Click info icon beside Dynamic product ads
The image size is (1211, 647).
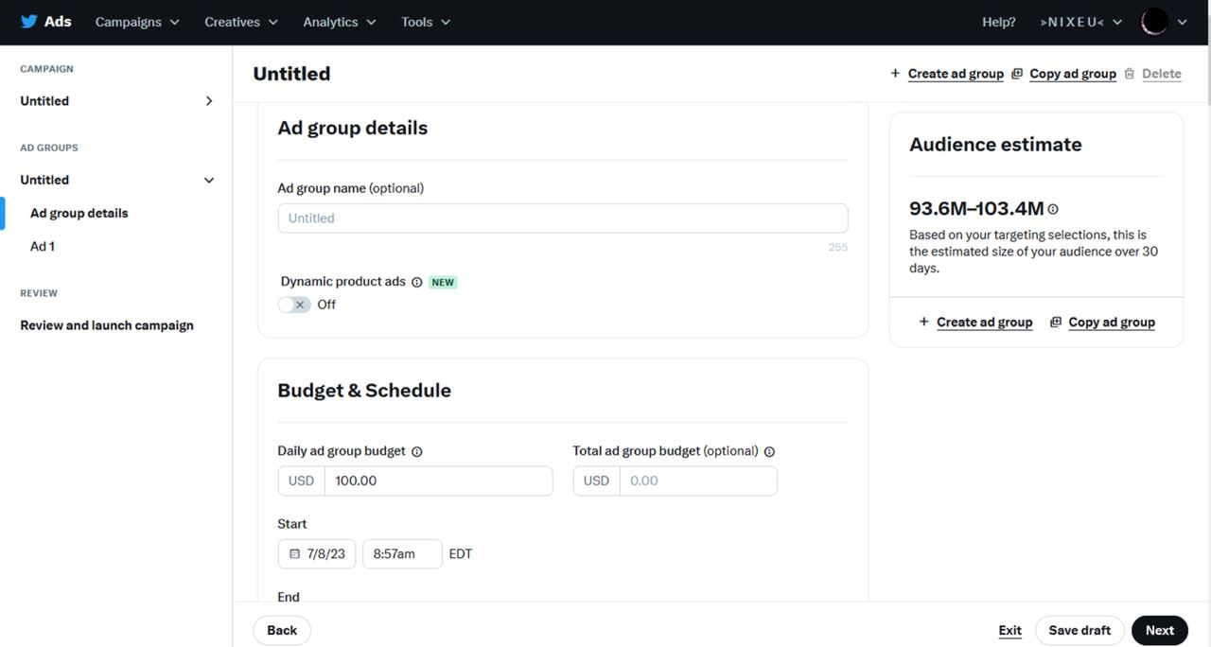(417, 282)
